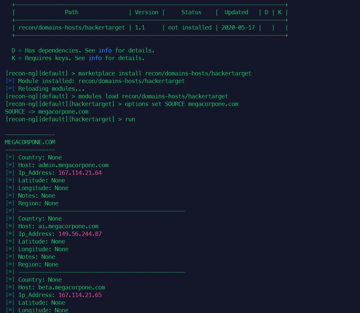This screenshot has height=313, width=360.
Task: Click the 'marketplace install' command line
Action: [x=128, y=73]
